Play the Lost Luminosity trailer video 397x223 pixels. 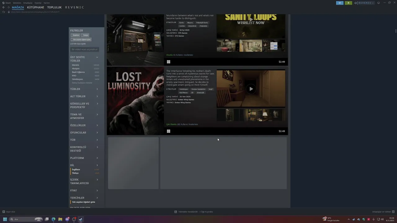point(251,89)
